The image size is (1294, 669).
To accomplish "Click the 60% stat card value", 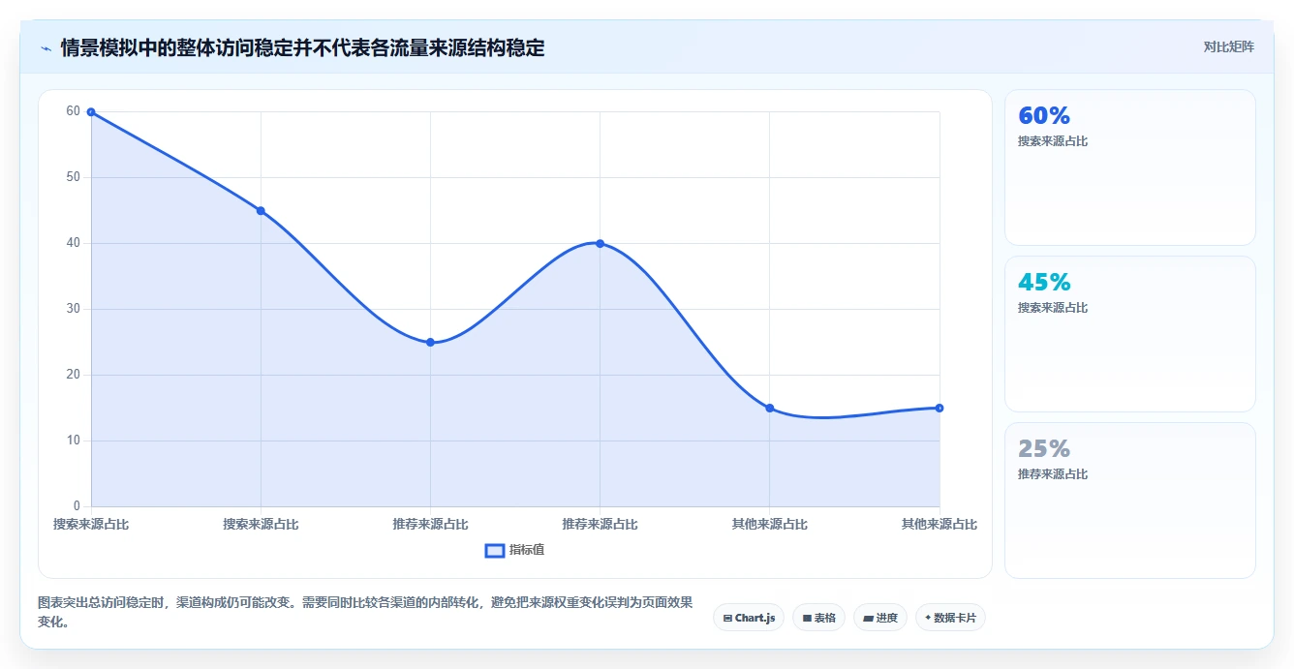I will [1044, 116].
